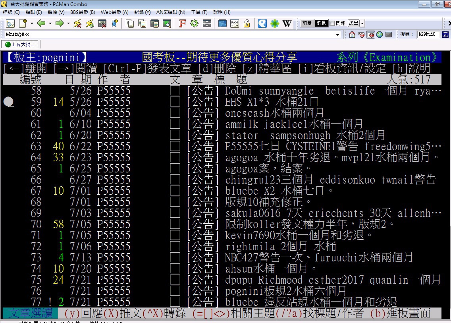Click the site list icon in toolbar
This screenshot has height=323, width=451.
click(x=10, y=23)
